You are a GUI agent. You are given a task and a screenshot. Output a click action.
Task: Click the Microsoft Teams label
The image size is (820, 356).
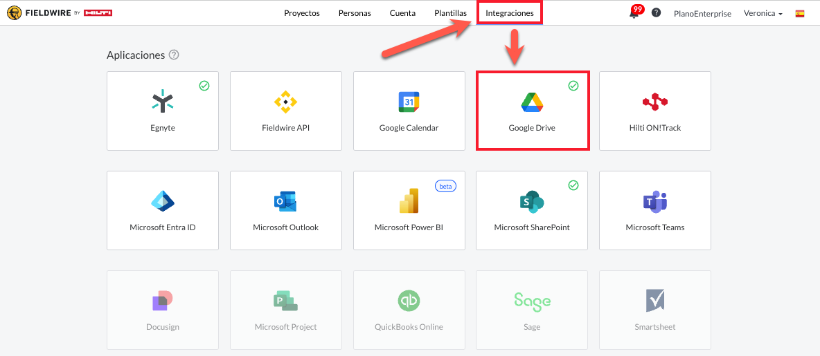click(655, 227)
